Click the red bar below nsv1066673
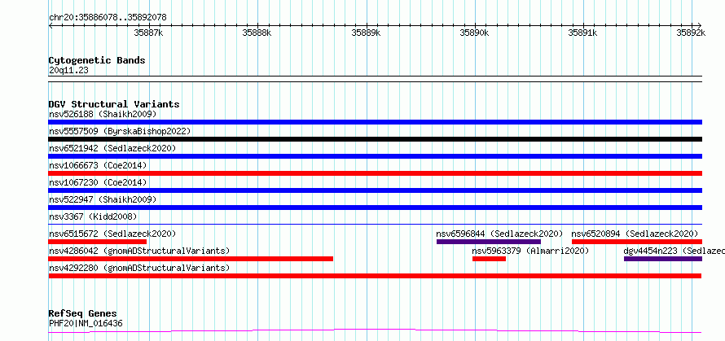Image resolution: width=725 pixels, height=341 pixels. click(375, 173)
